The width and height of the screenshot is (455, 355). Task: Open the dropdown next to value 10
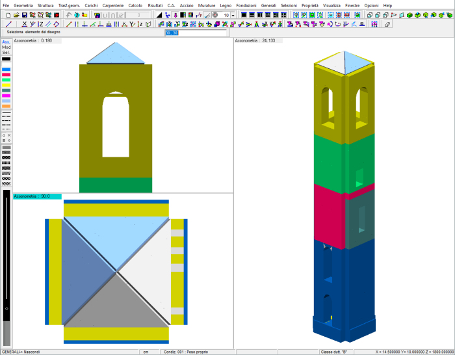coord(233,15)
